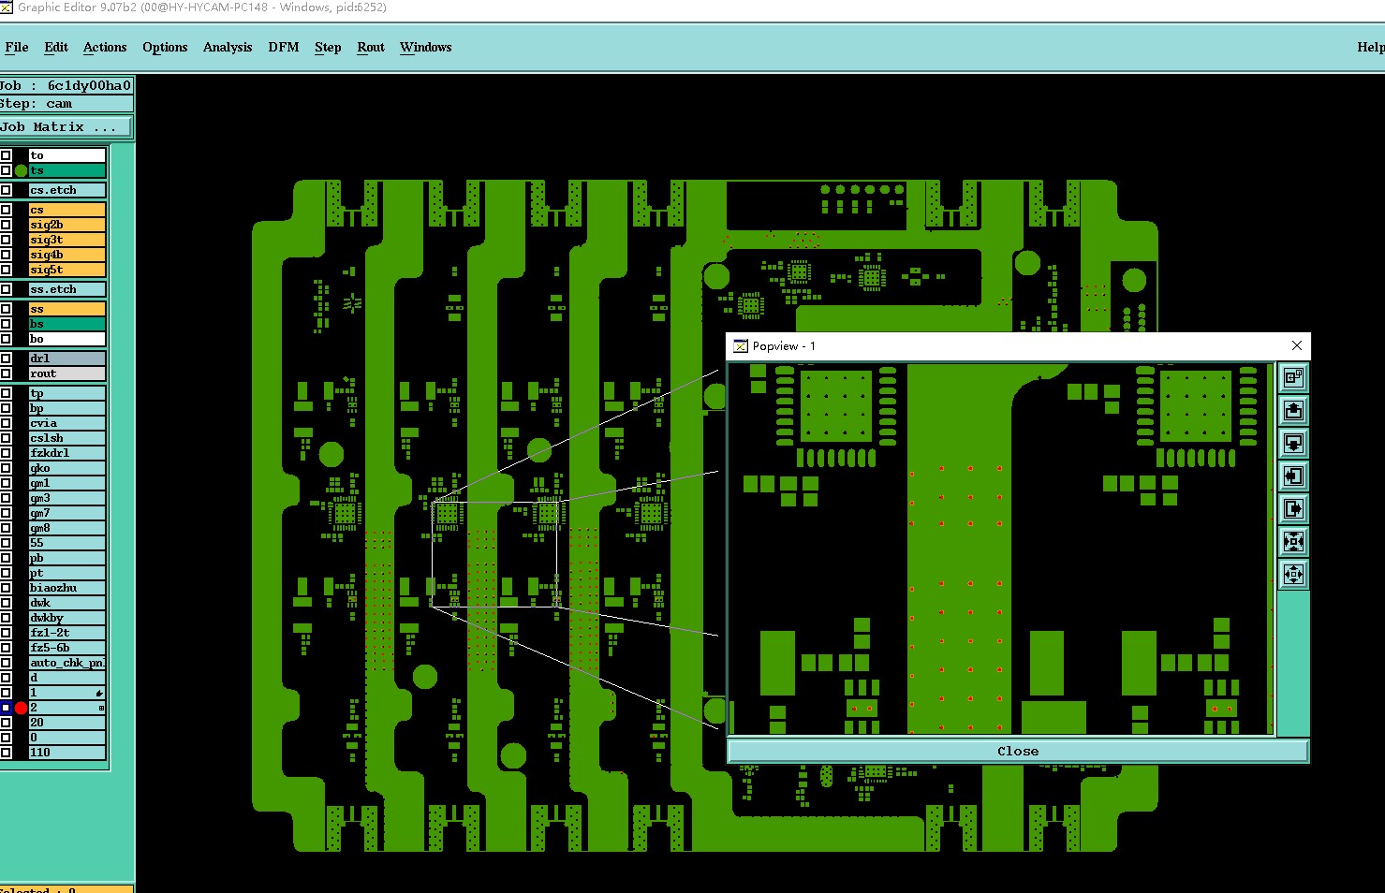Click the Graphic Editor title bar icon
The image size is (1385, 893).
pyautogui.click(x=7, y=7)
